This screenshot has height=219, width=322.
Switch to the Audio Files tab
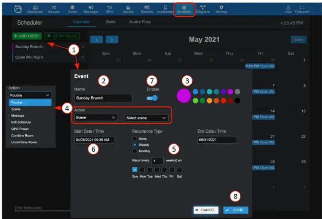140,22
